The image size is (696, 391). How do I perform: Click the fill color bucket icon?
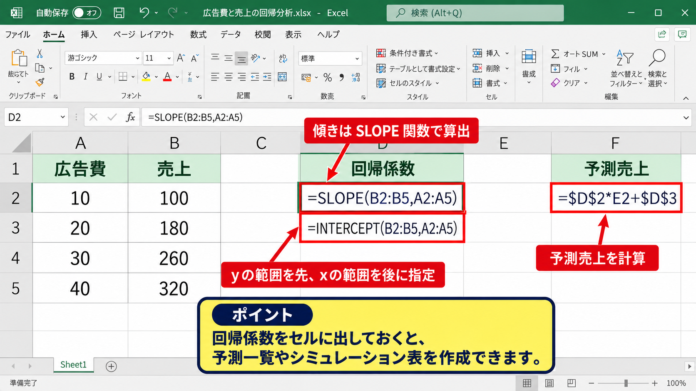(x=146, y=76)
